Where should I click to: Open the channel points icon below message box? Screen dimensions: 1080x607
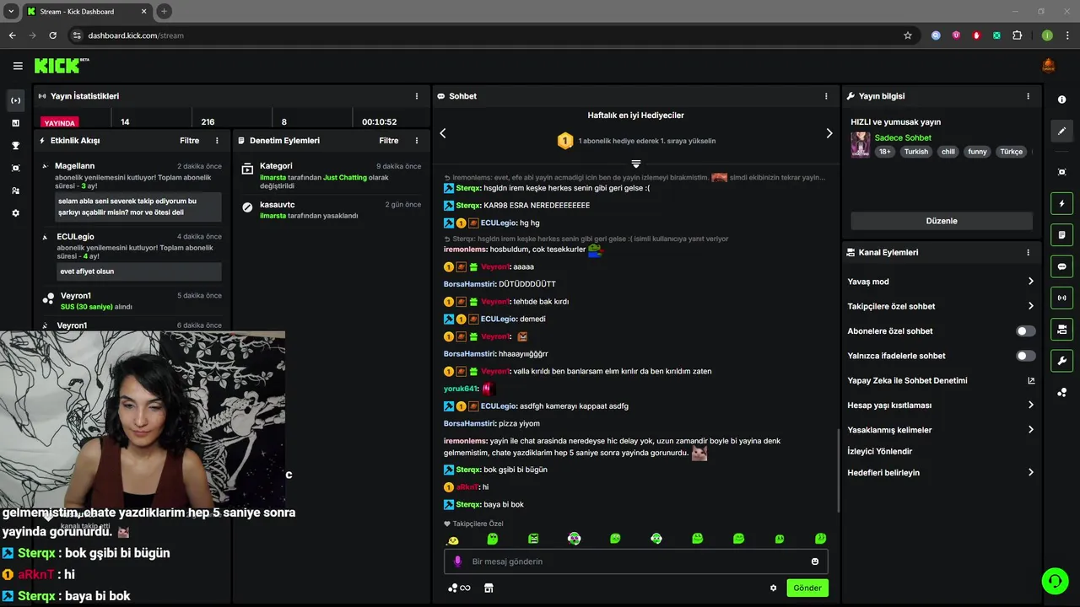pos(459,588)
